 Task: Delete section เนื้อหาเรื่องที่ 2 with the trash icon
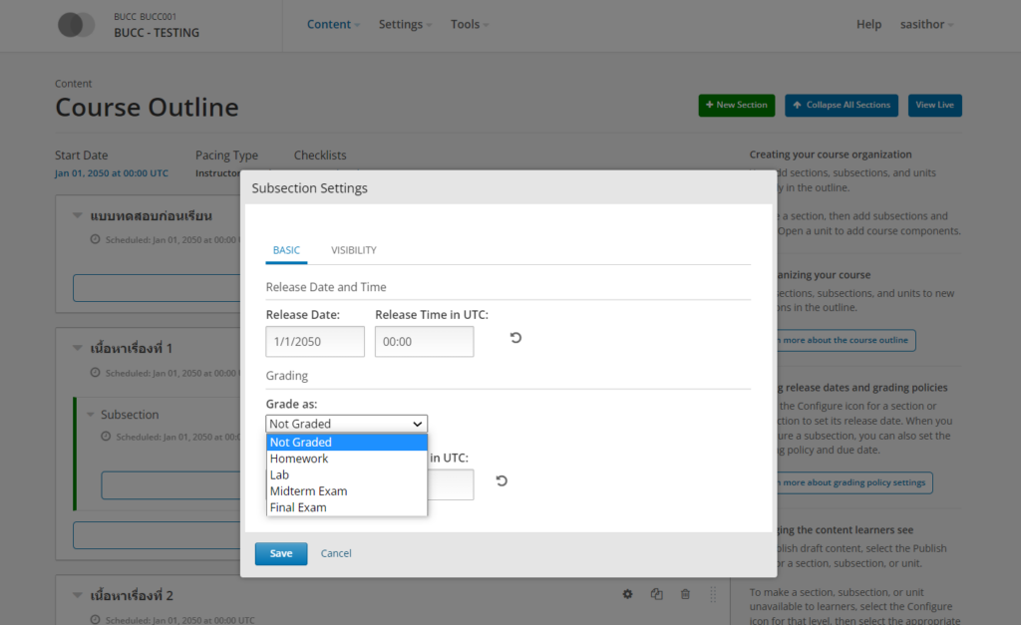pyautogui.click(x=685, y=594)
